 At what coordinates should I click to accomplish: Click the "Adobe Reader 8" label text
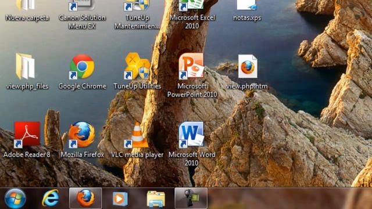(x=27, y=155)
